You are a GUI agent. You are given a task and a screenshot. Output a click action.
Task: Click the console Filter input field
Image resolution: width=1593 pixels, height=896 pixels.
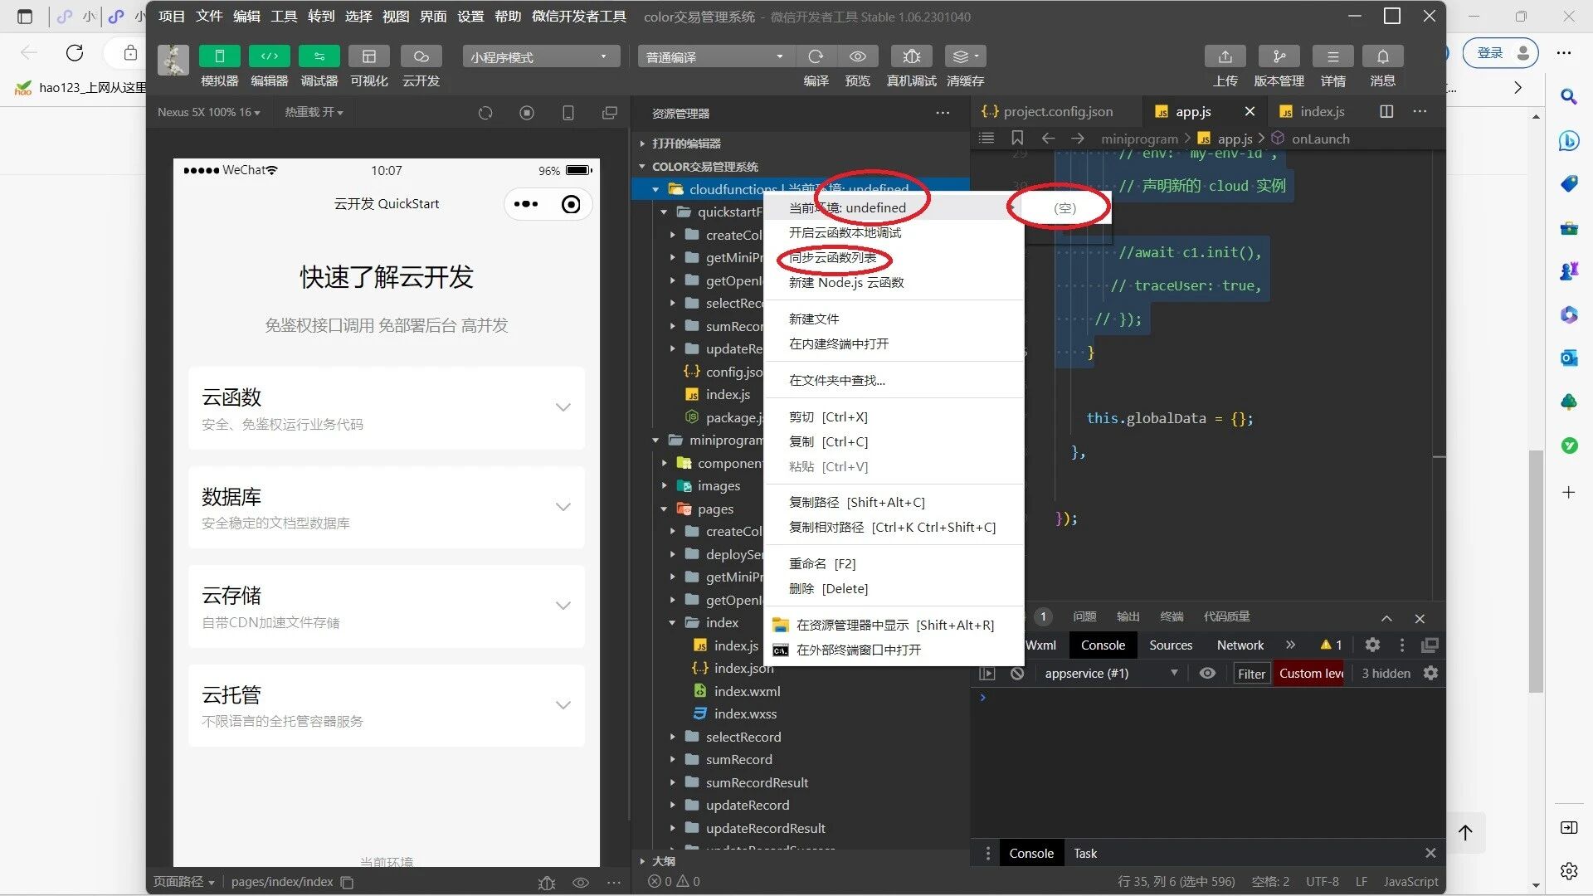coord(1251,674)
